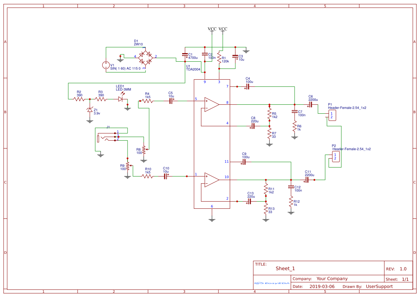The image size is (420, 297).
Task: Click the op-amp triangle at pin 5
Action: (212, 104)
